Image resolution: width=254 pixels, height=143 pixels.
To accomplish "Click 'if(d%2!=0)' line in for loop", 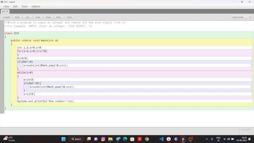I will 25,62.
